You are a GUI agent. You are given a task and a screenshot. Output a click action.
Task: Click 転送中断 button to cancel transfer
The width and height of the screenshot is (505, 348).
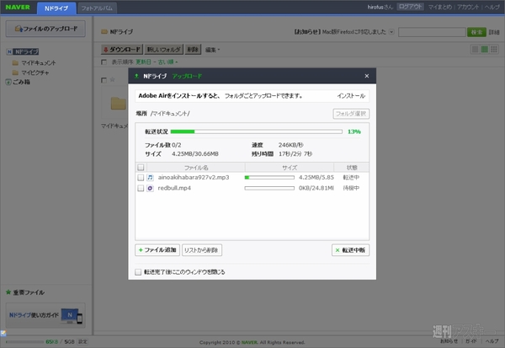pos(350,250)
